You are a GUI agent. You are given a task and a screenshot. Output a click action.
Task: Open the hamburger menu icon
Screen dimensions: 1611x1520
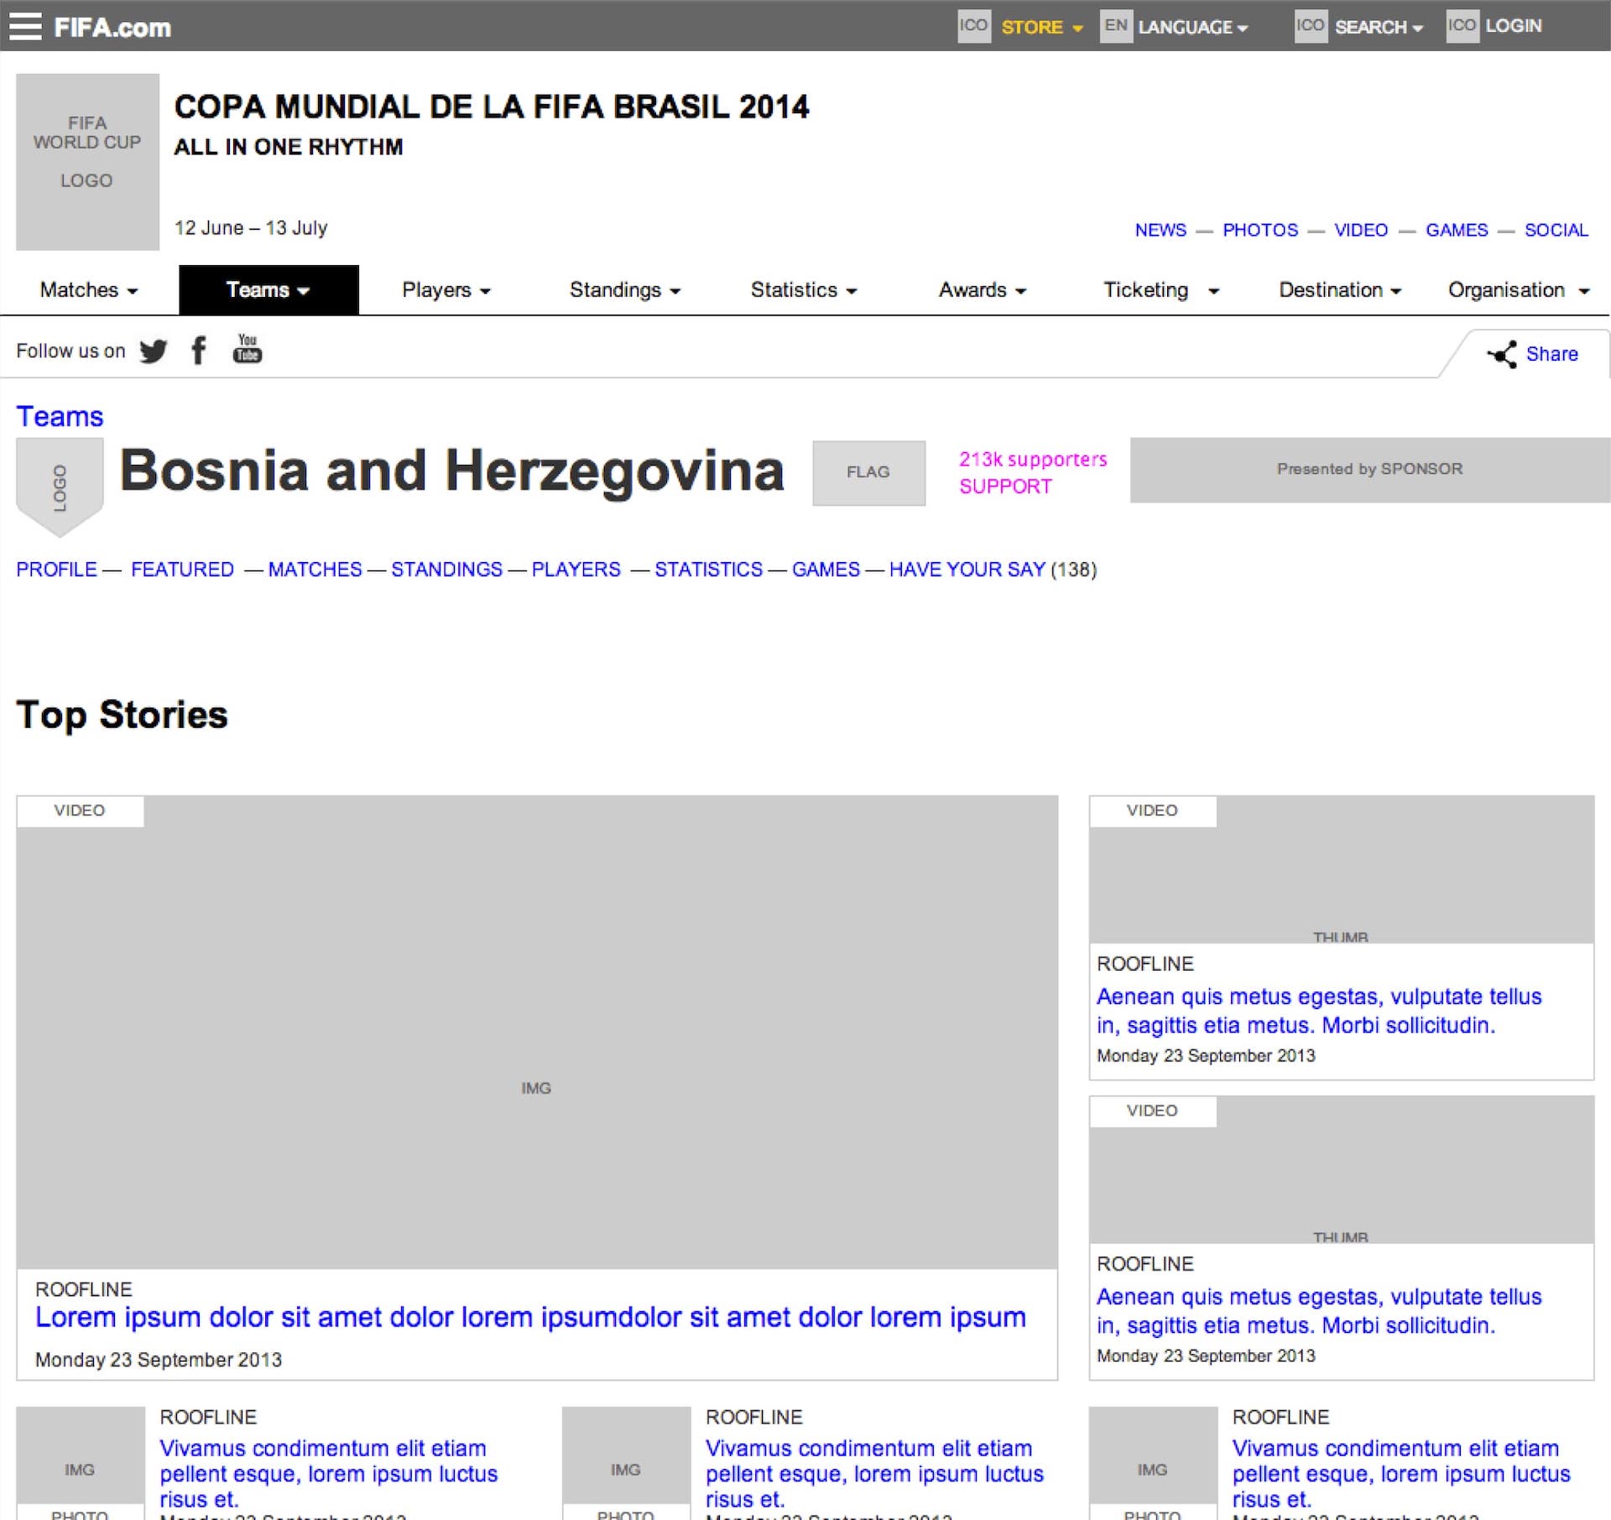[24, 26]
